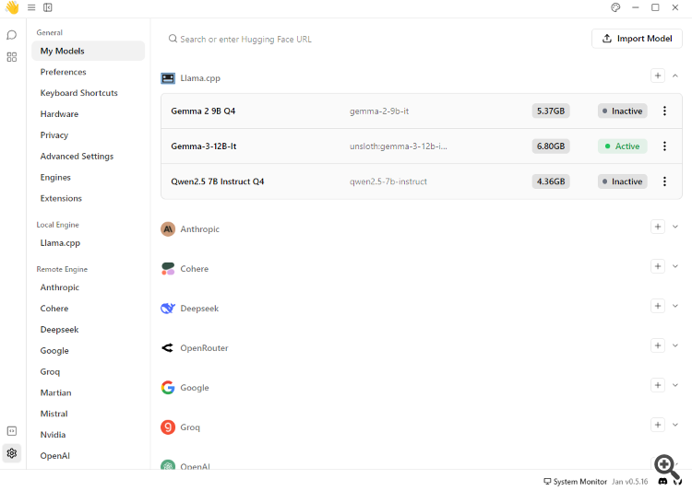Add a model to Groq with plus
692x491 pixels.
click(x=658, y=425)
